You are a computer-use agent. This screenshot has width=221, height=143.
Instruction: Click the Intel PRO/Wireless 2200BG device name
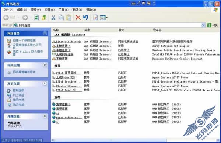click(186, 55)
